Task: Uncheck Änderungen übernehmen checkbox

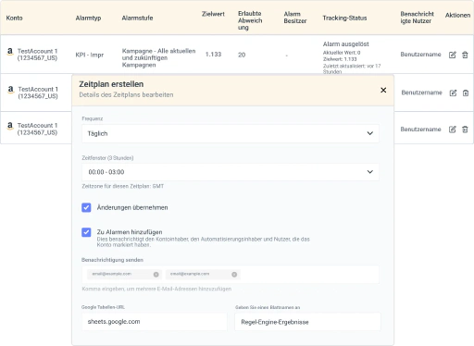Action: (x=86, y=207)
